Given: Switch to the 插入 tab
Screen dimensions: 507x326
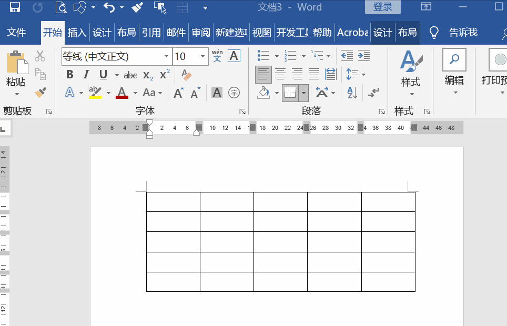Looking at the screenshot, I should click(77, 33).
